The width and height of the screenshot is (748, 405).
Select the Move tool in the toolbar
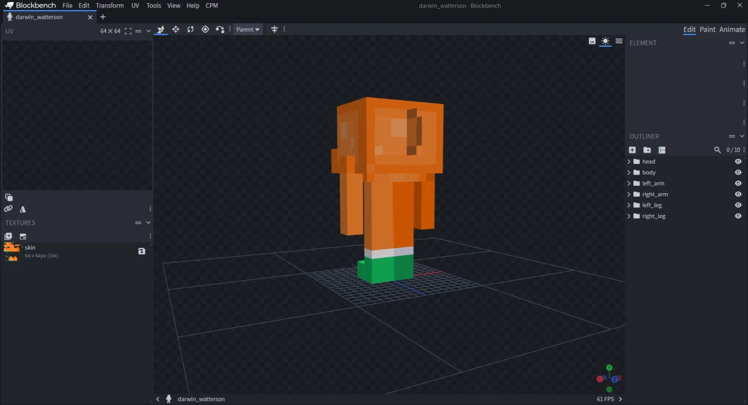point(161,29)
